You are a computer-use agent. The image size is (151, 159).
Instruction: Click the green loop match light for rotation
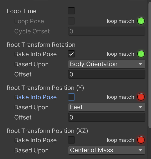[141, 54]
